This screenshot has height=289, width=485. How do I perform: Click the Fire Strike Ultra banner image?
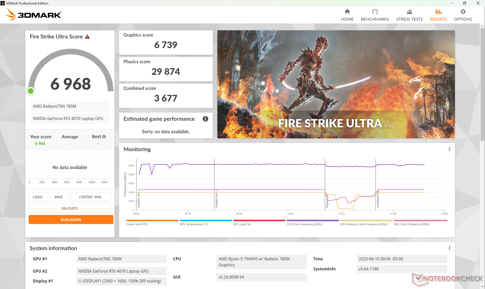(x=336, y=84)
